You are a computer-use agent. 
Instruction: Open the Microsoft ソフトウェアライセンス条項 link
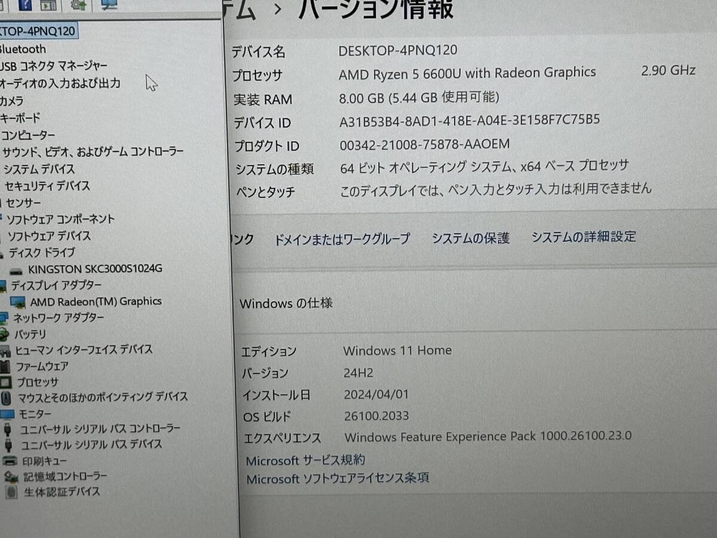[338, 478]
